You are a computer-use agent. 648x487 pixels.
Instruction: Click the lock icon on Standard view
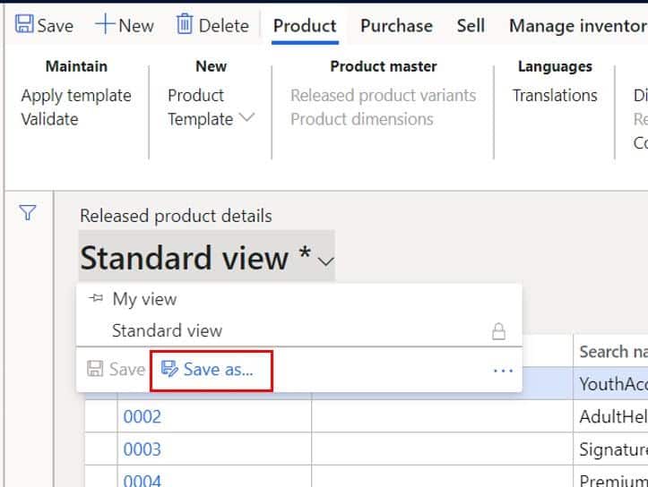499,331
